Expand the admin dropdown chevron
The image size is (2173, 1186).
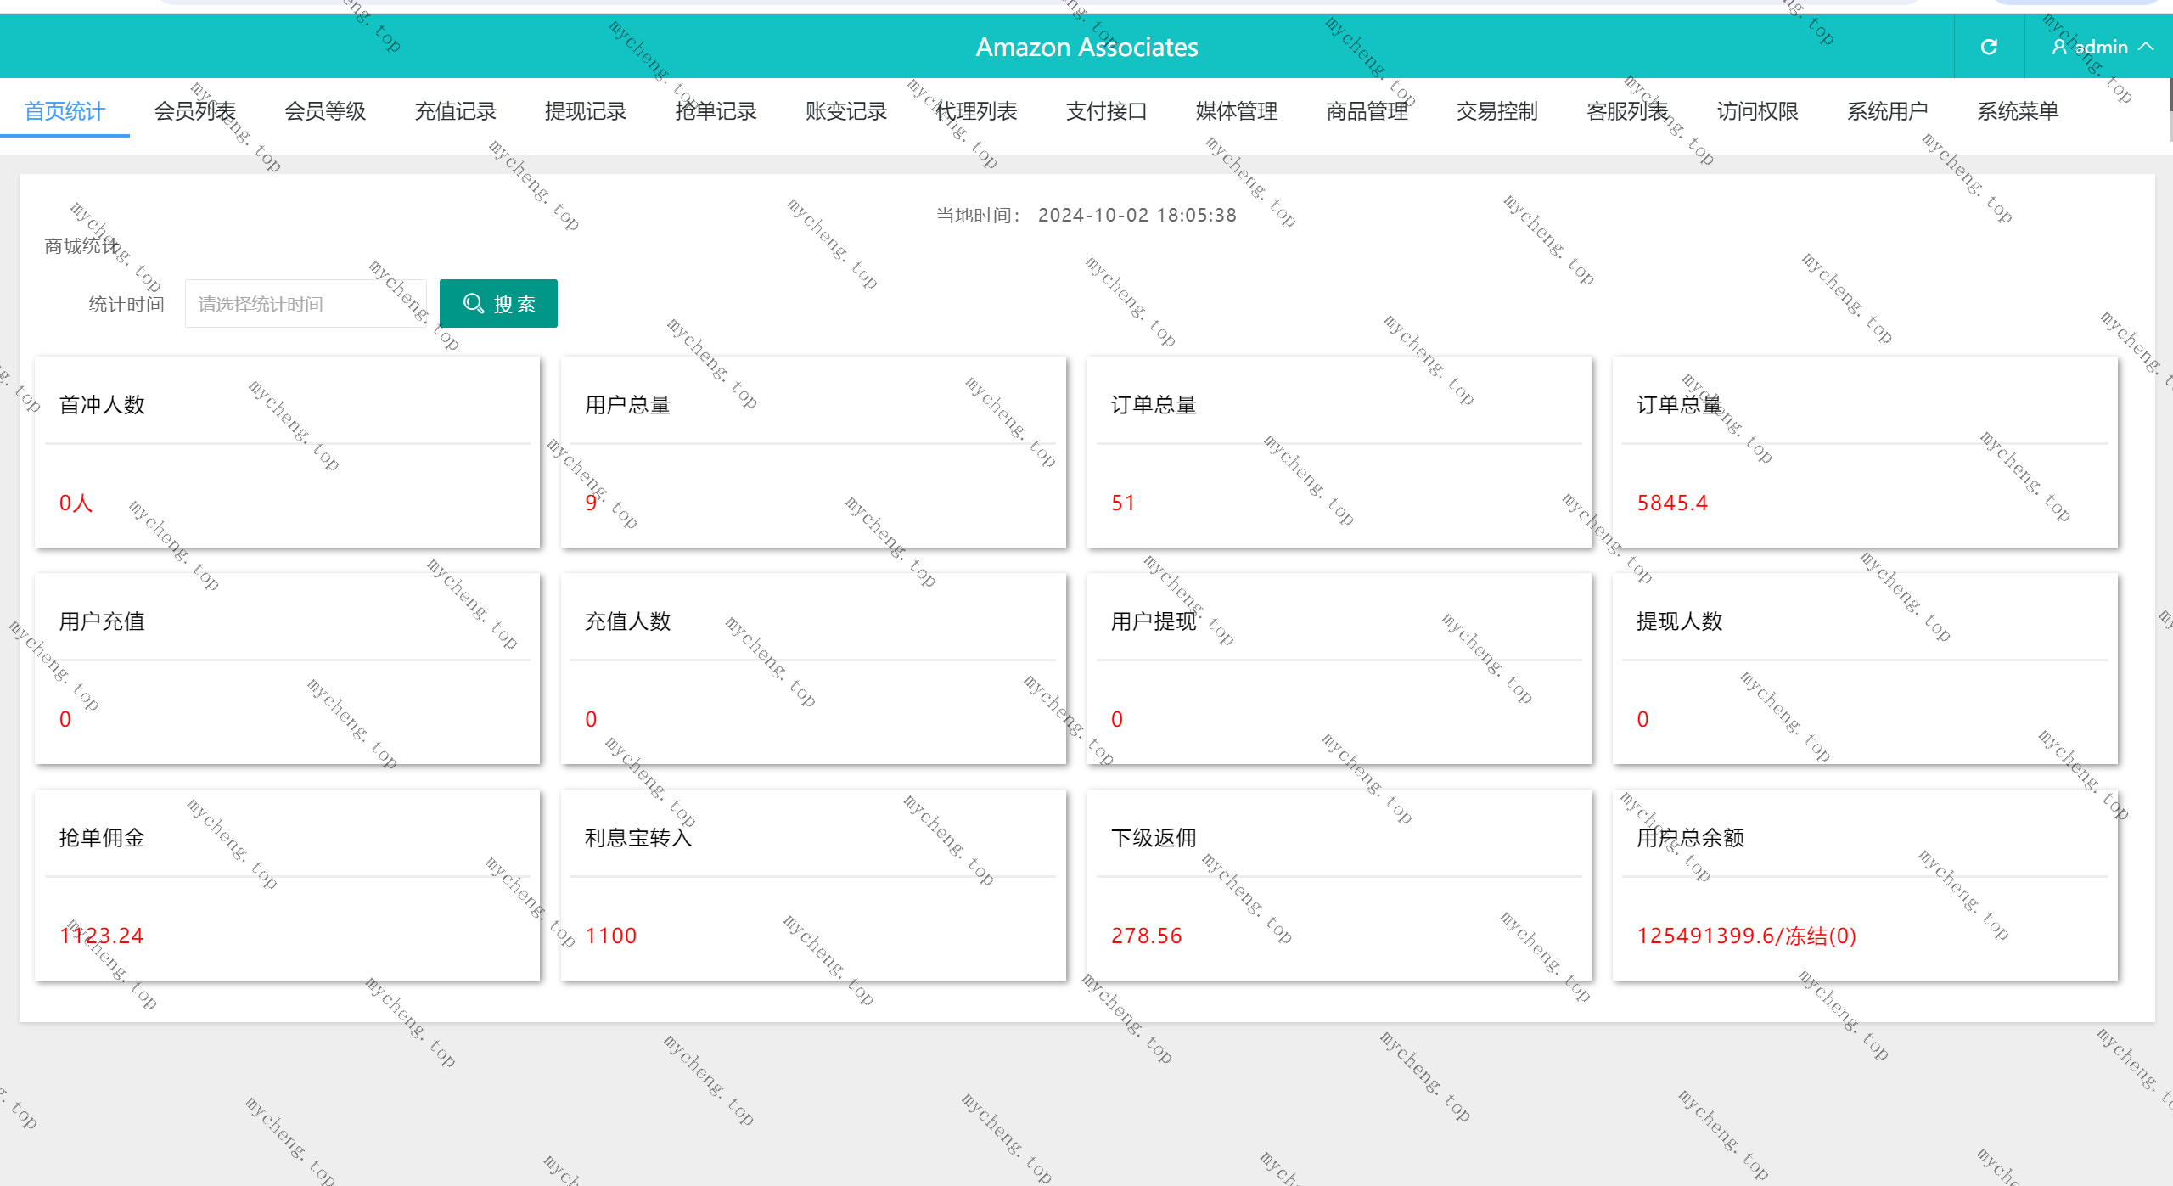click(x=2147, y=47)
